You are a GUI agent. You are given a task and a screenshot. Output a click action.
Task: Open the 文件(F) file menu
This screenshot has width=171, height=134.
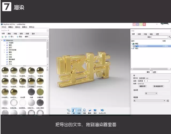(4, 27)
